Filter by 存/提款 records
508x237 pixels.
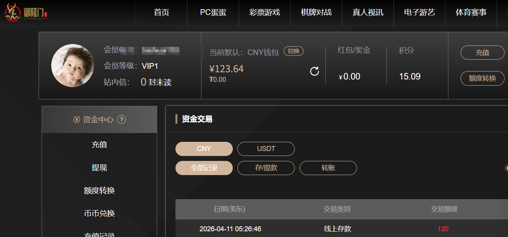tap(266, 168)
